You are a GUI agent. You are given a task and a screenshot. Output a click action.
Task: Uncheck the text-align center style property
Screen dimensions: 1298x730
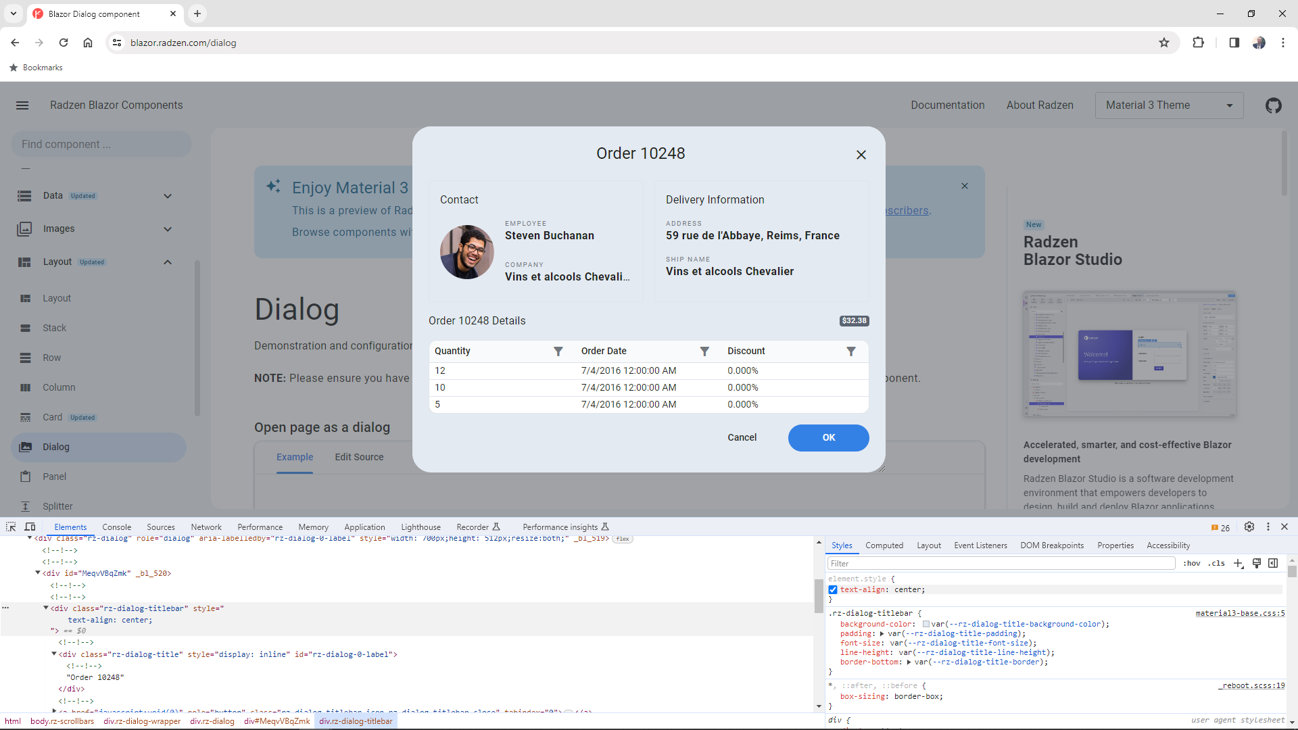(833, 590)
